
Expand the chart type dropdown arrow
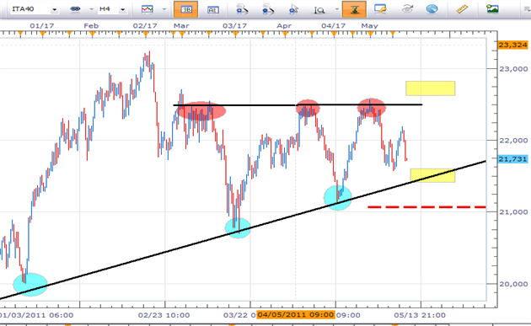tap(164, 9)
